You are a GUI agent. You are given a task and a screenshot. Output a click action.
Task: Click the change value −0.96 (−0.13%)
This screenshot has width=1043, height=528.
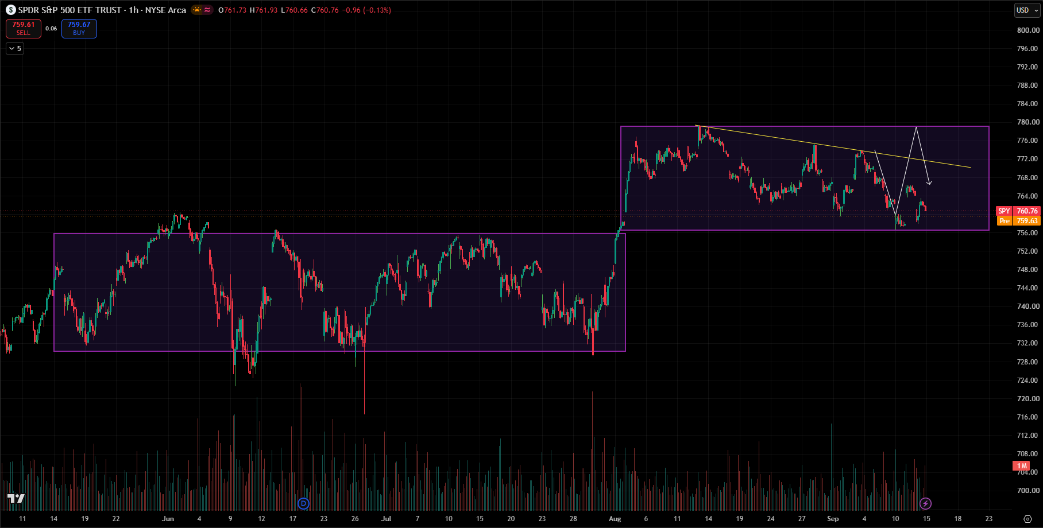(366, 10)
